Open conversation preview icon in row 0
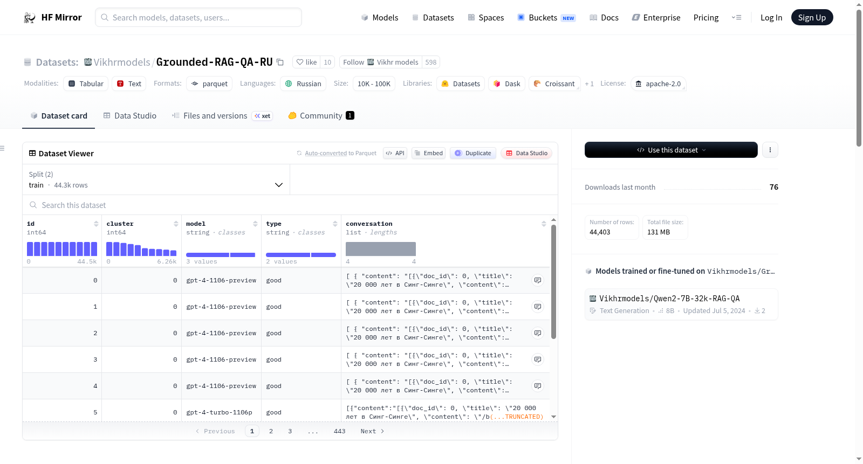The height and width of the screenshot is (464, 863). (538, 280)
